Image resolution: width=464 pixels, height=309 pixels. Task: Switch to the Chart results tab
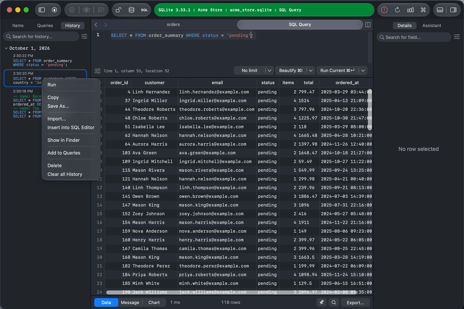click(154, 302)
